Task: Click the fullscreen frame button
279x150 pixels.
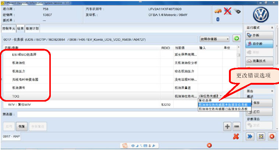Action: tap(261, 136)
